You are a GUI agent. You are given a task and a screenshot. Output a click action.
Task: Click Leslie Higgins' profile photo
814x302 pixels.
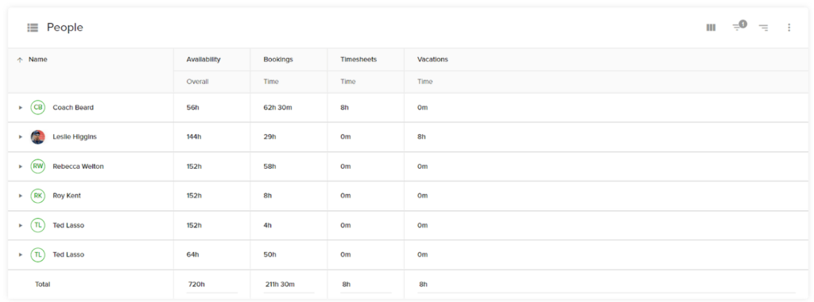tap(38, 137)
